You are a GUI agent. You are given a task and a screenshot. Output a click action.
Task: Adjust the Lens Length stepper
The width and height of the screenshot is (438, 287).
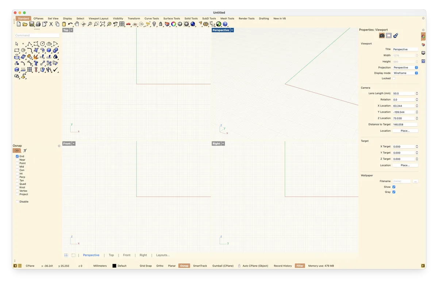click(x=417, y=93)
